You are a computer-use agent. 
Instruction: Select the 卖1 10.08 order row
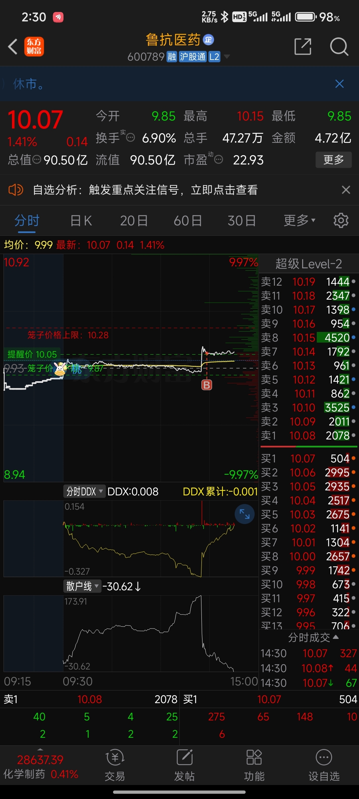[308, 435]
